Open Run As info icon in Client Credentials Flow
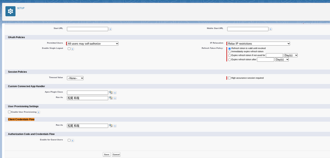Viewport: 330px width, 158px height. point(115,125)
